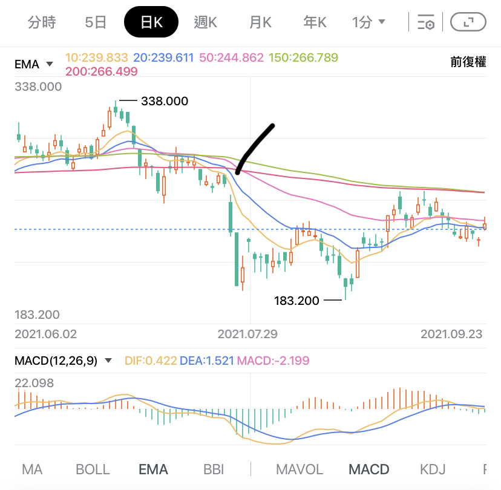Open the chart settings icon

click(426, 23)
